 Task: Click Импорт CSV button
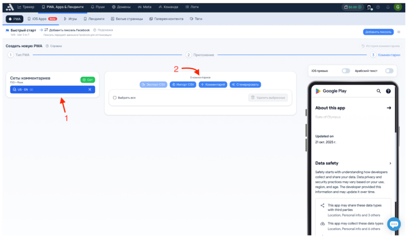(183, 84)
